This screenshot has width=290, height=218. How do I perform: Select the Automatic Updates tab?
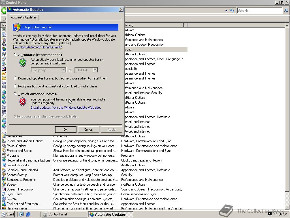point(24,17)
